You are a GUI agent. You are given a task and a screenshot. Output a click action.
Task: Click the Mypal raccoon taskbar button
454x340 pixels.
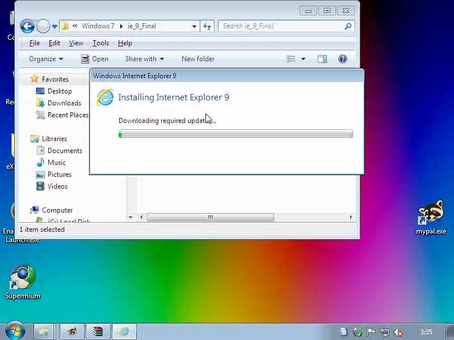[x=72, y=331]
